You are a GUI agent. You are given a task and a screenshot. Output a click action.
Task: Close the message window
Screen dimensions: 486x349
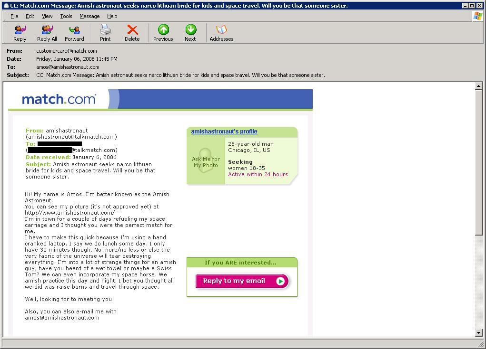coord(479,6)
